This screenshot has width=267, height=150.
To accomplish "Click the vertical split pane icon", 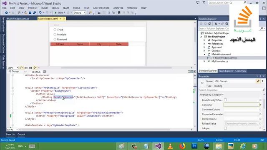I will 189,72.
